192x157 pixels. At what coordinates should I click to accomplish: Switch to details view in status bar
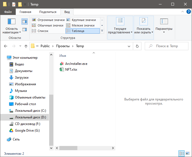(x=182, y=153)
